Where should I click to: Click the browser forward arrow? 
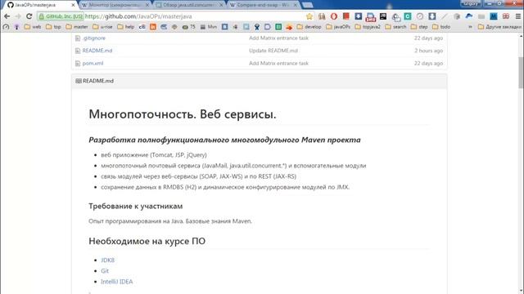coord(18,16)
